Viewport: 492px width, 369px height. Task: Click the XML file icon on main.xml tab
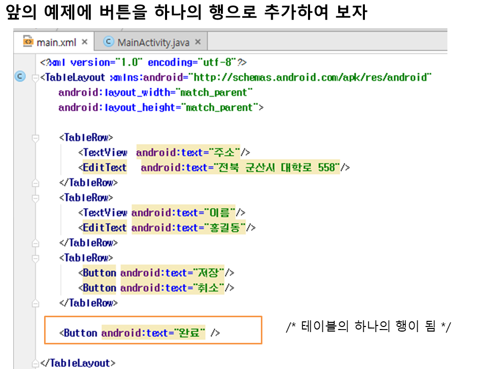(x=28, y=42)
